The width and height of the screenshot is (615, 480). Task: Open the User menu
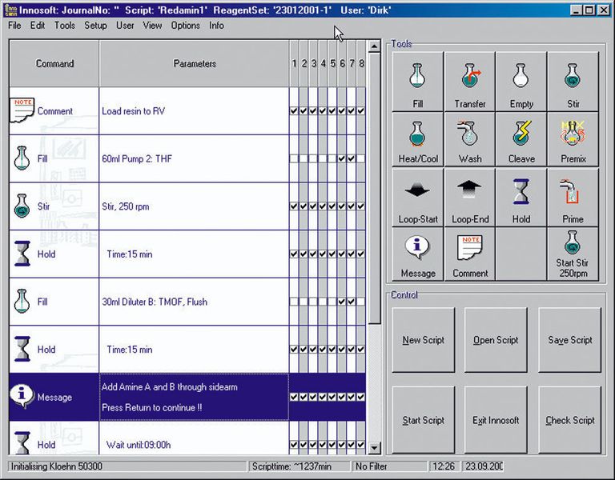click(125, 26)
